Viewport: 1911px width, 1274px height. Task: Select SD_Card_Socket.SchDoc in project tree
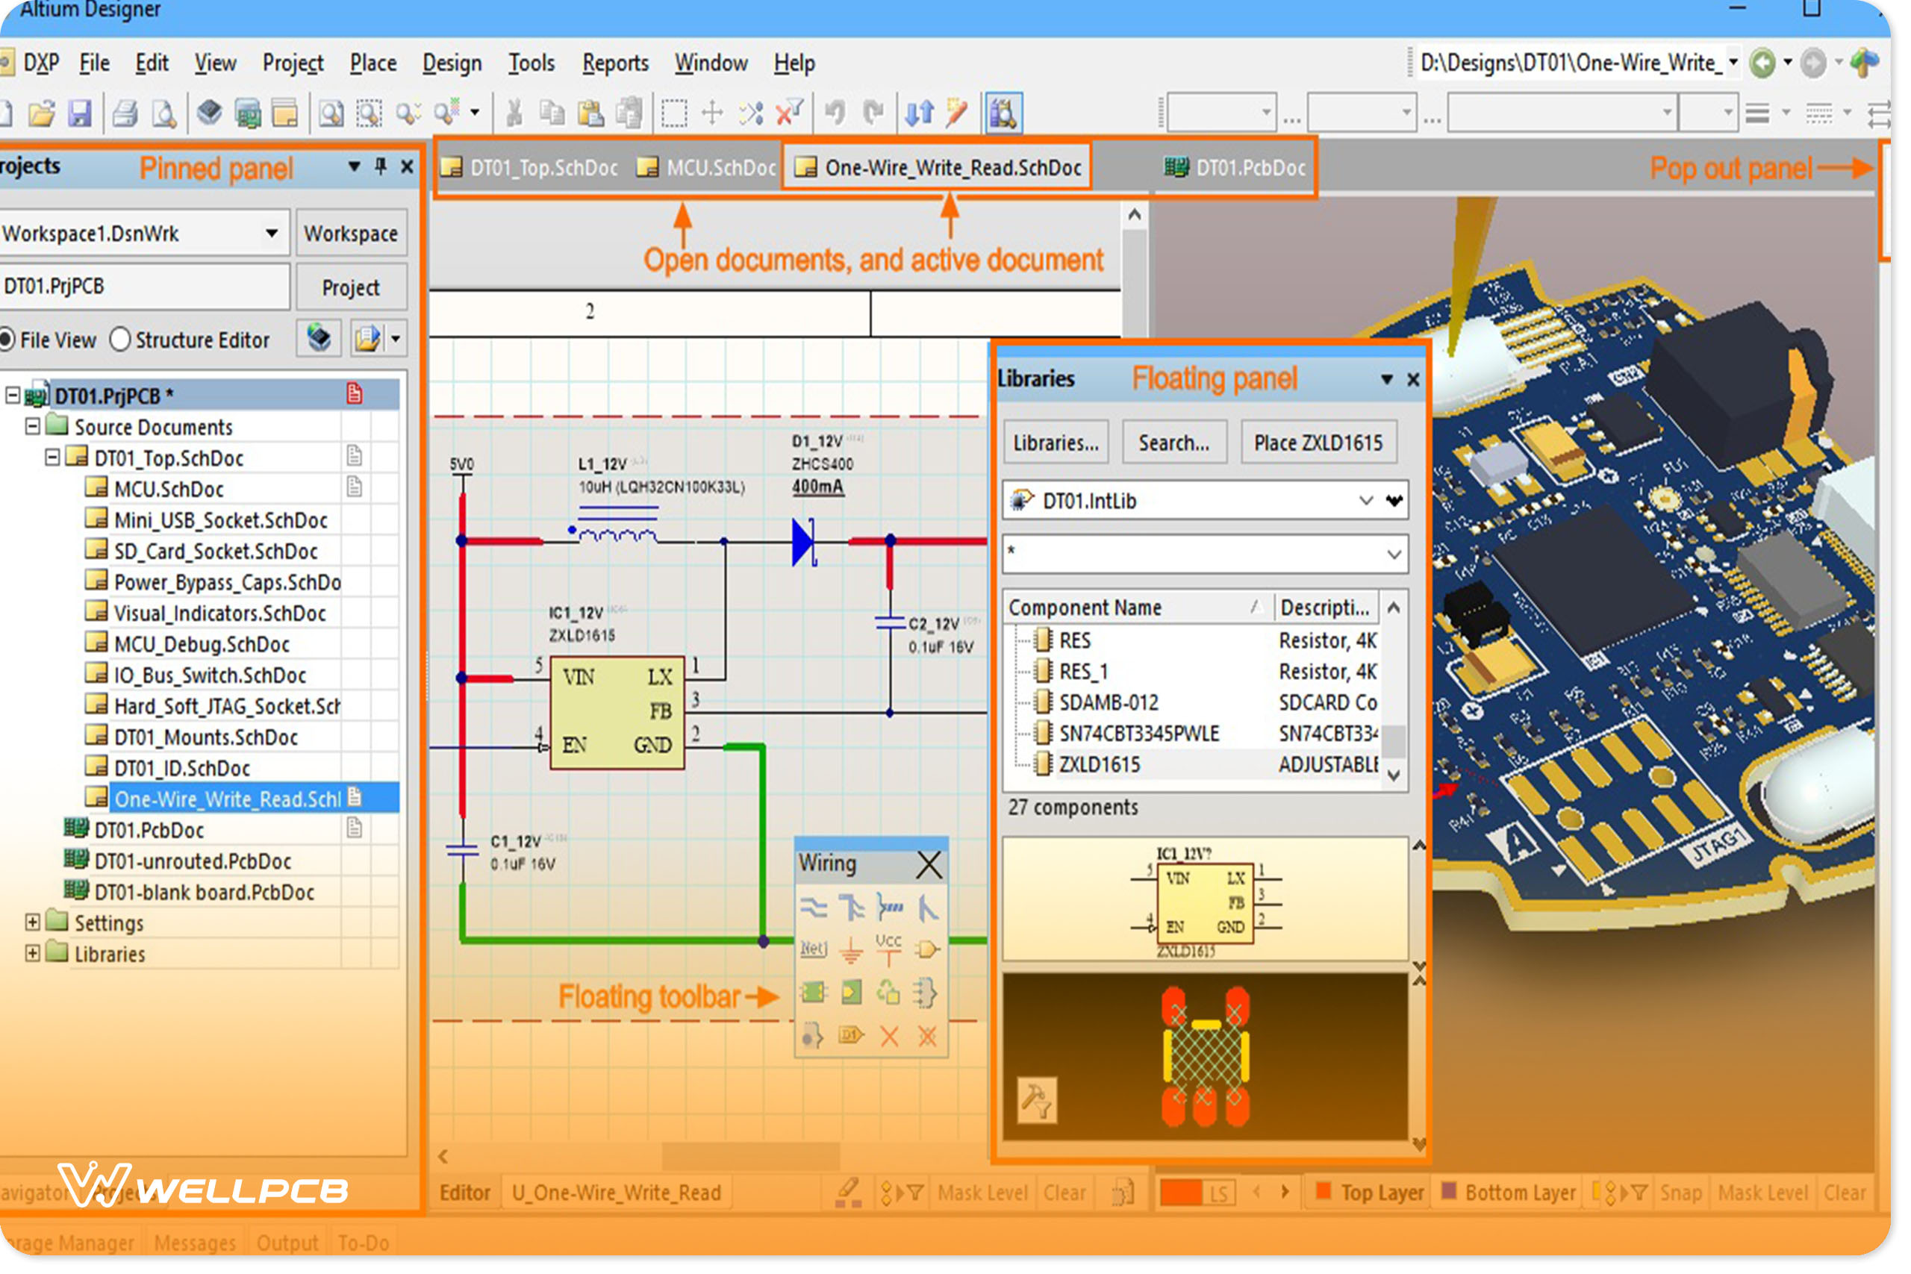216,552
